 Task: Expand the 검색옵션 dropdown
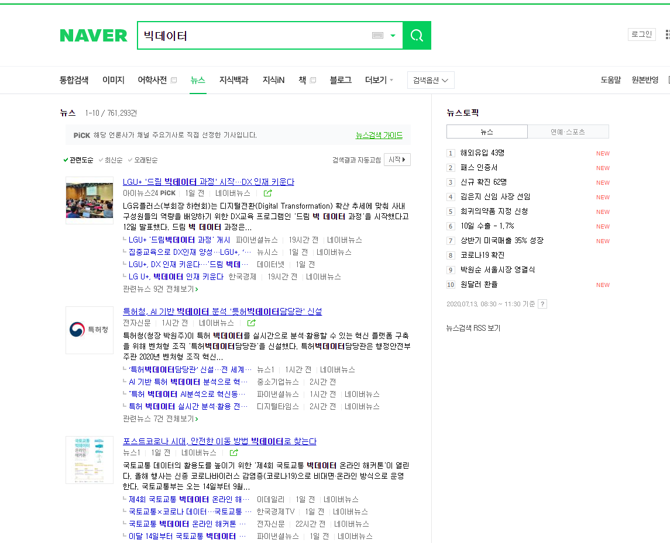[x=431, y=80]
